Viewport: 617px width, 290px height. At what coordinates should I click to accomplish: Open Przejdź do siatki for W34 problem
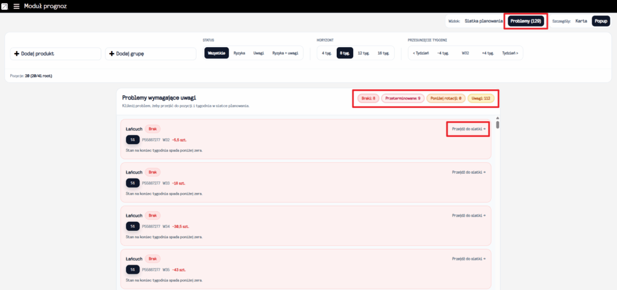(469, 216)
